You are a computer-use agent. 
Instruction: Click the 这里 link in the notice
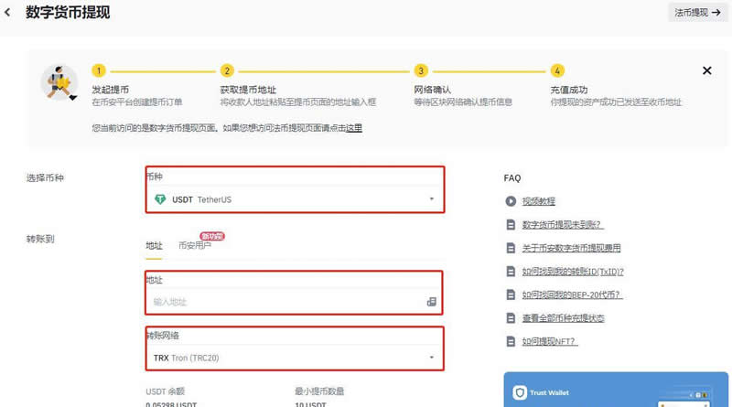tap(353, 128)
